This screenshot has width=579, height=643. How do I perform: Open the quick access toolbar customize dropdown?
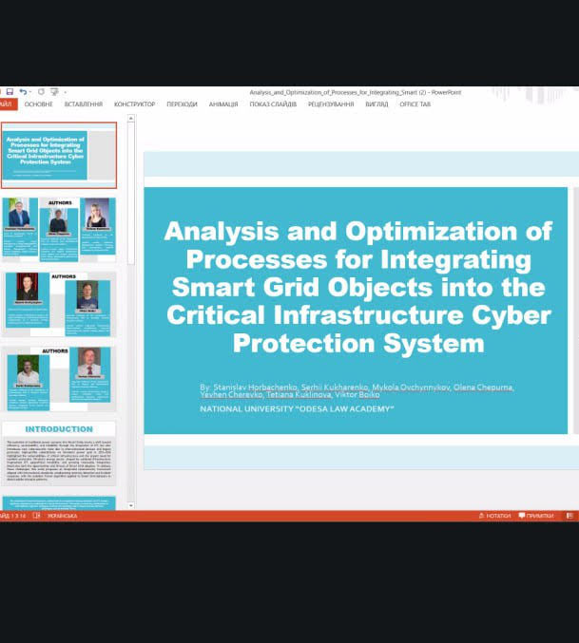pos(66,92)
